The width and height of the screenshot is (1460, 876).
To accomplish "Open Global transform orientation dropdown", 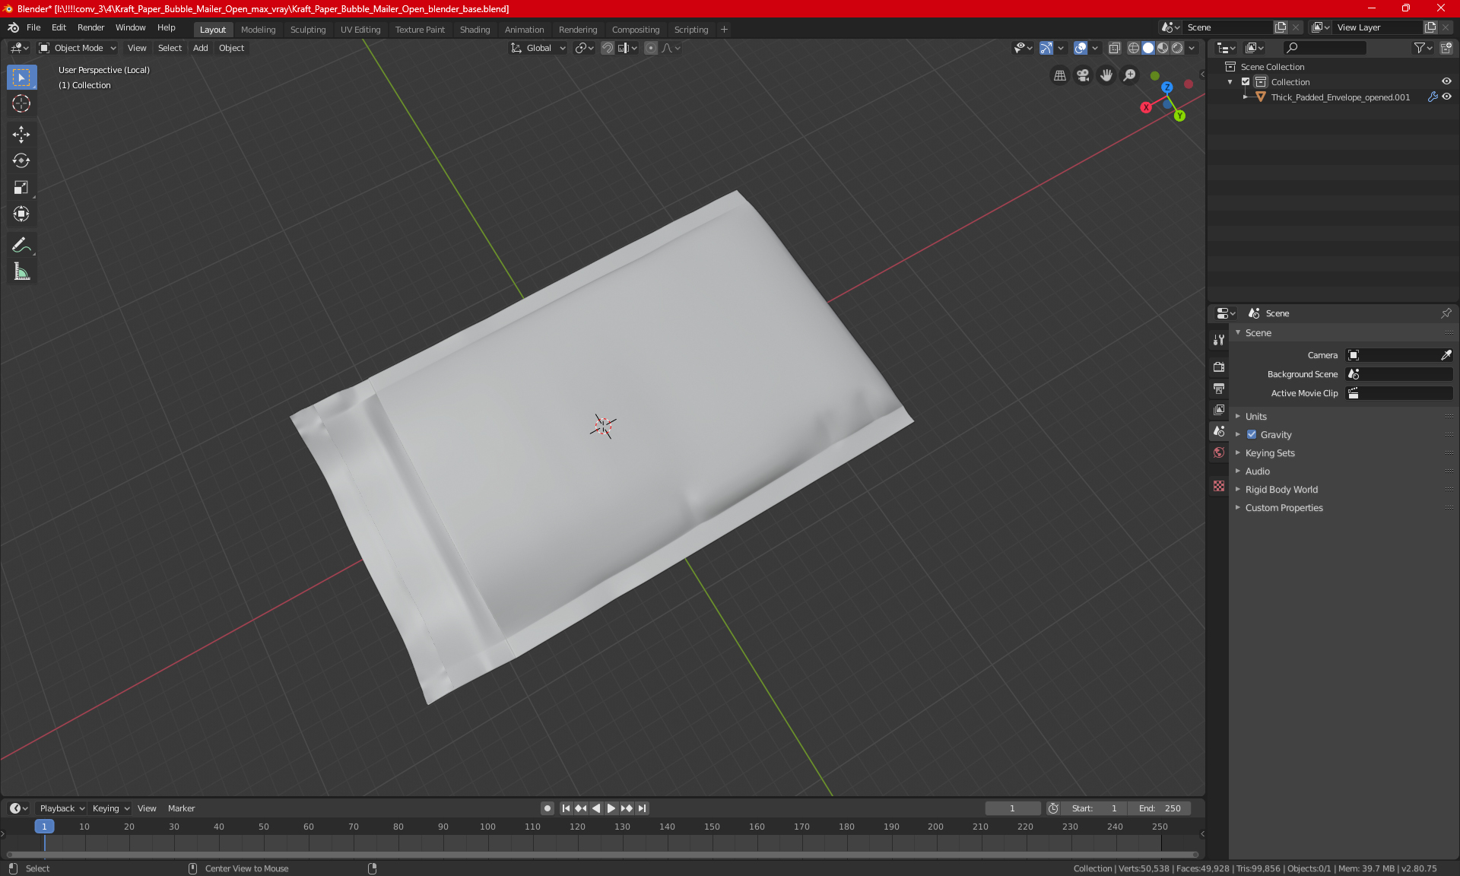I will coord(538,48).
